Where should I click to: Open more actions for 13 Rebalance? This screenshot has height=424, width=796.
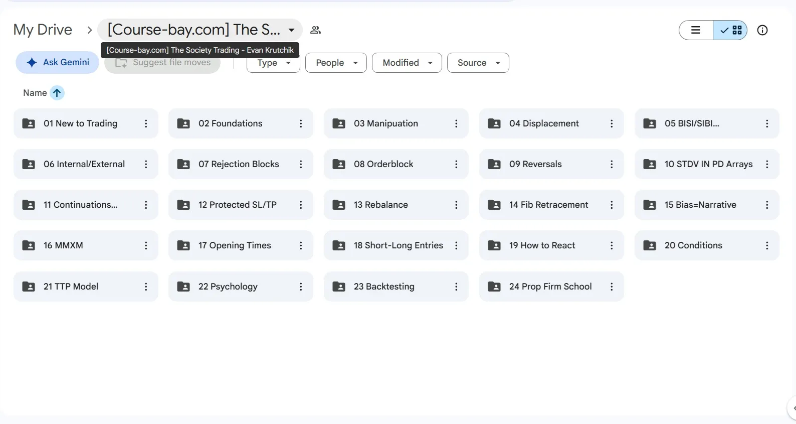pyautogui.click(x=456, y=205)
